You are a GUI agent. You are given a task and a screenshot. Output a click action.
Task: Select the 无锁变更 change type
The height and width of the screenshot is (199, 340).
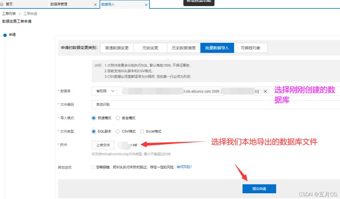(150, 48)
